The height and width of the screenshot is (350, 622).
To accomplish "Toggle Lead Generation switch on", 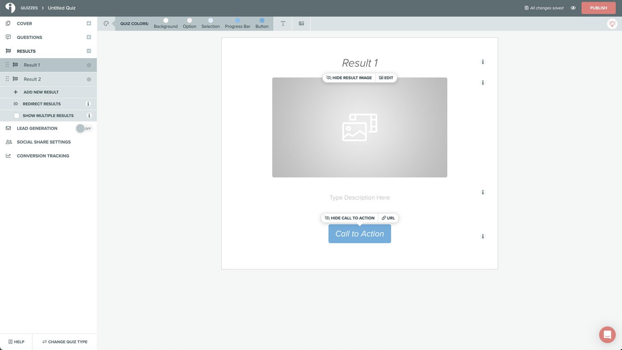I will tap(84, 129).
